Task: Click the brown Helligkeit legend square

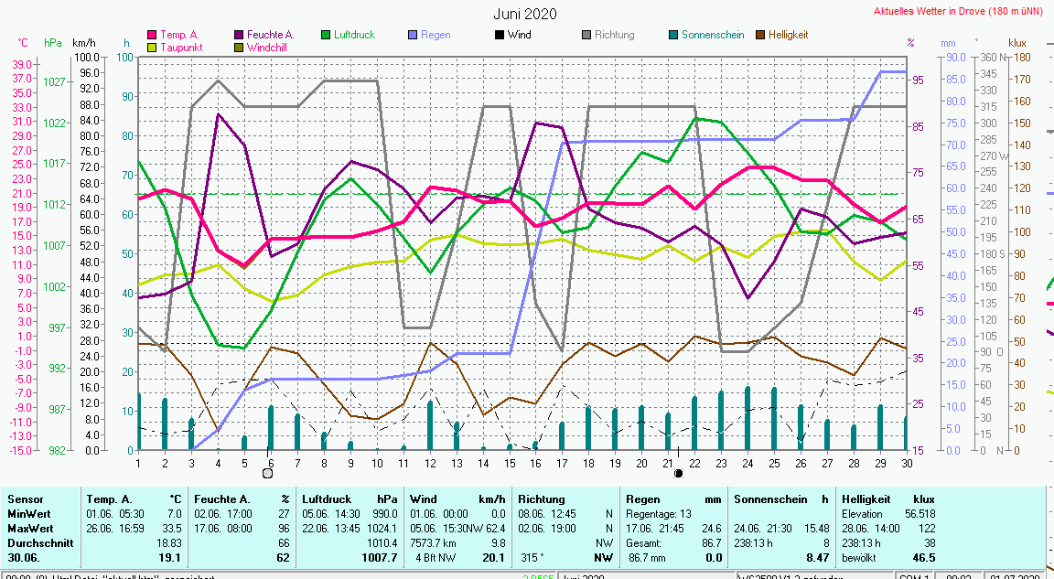Action: (x=760, y=35)
